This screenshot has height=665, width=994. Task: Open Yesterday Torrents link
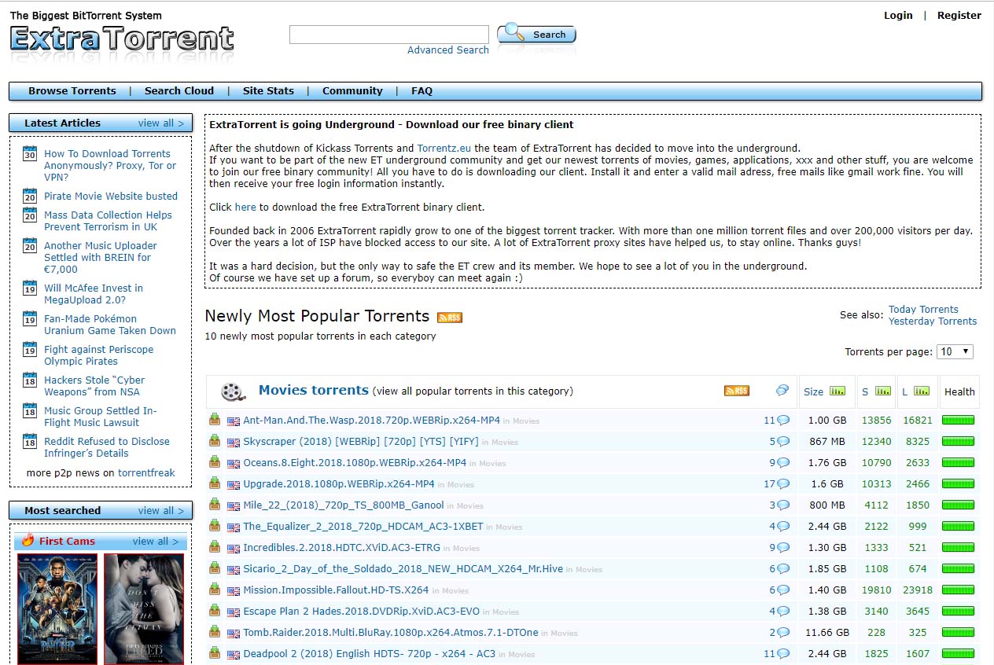pyautogui.click(x=933, y=321)
